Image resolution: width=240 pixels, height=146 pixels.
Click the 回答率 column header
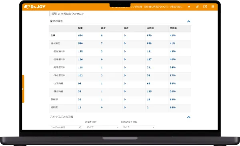point(173,28)
